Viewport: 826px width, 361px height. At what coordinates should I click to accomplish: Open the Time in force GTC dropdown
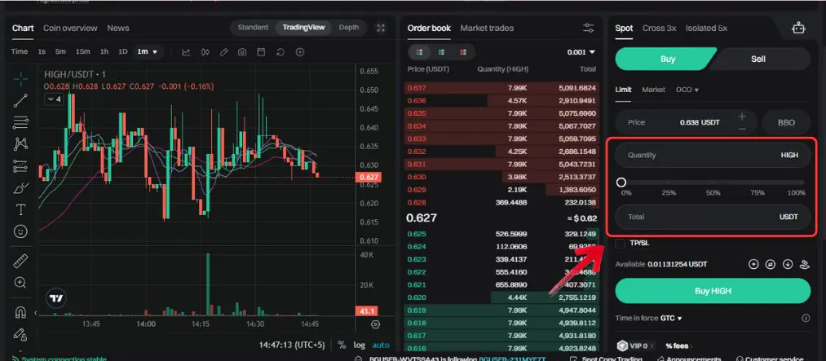671,318
